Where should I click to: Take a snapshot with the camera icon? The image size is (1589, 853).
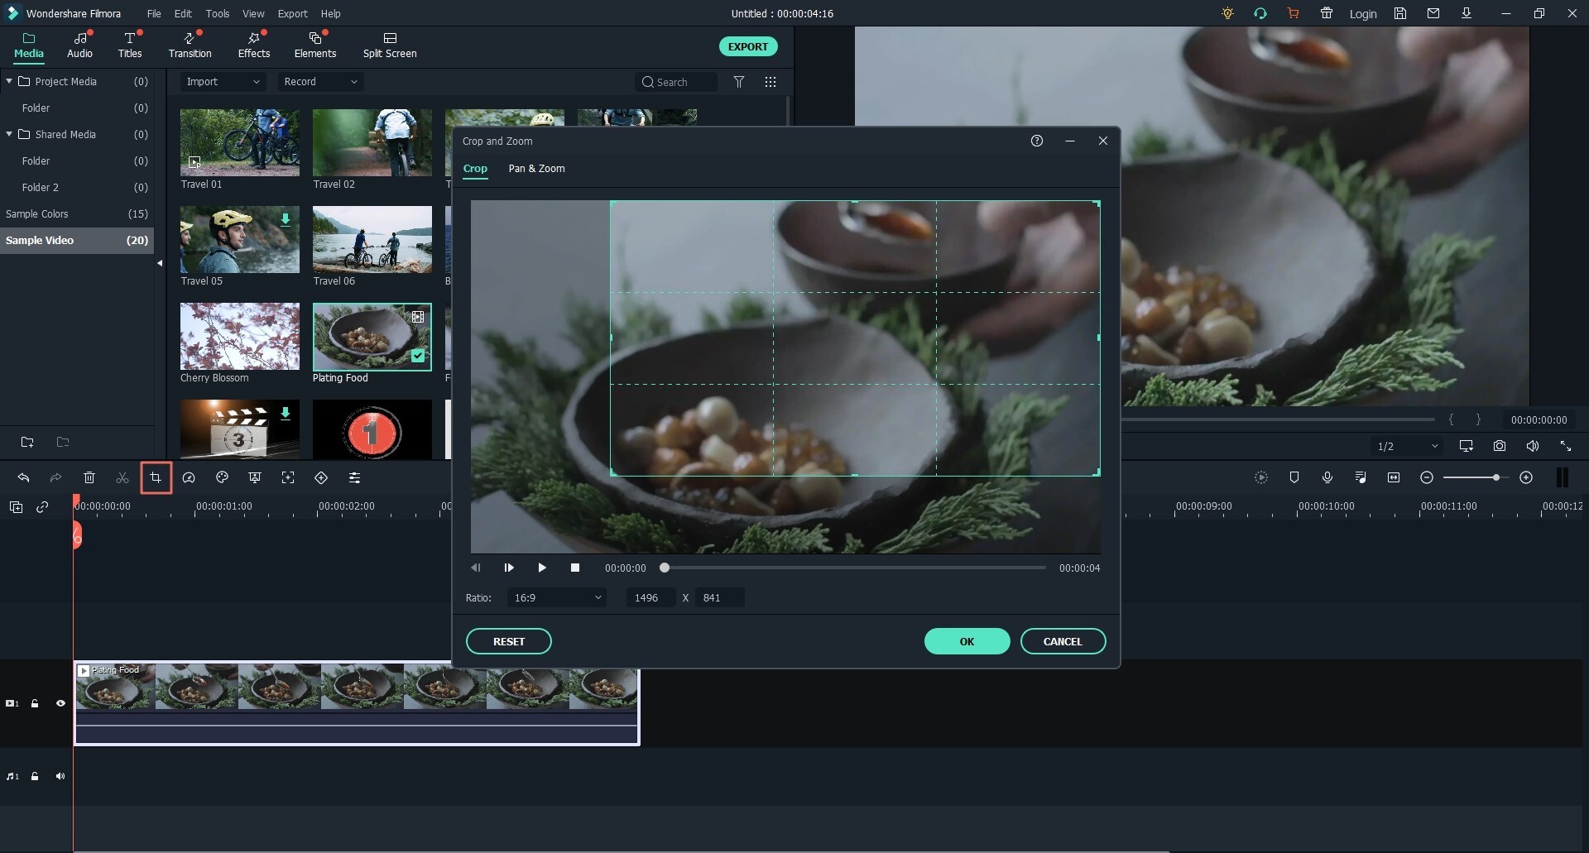[x=1499, y=445]
